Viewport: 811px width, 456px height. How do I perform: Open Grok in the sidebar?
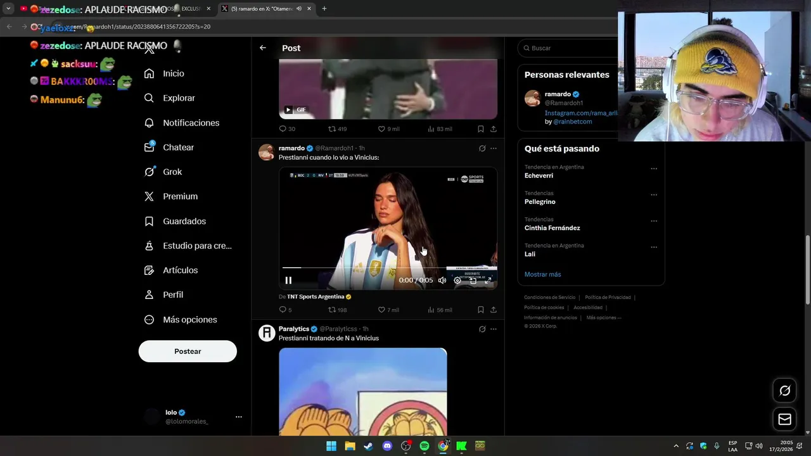tap(163, 172)
